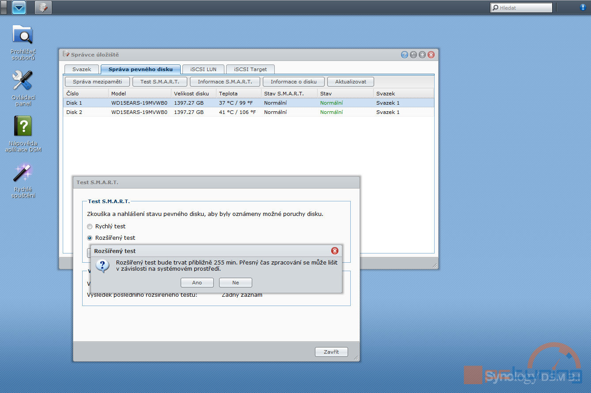Click the 41 °C / 106 °F temperature cell
The width and height of the screenshot is (591, 393).
tap(238, 112)
